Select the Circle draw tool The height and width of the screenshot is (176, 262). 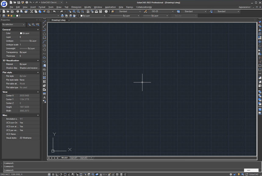click(x=44, y=46)
